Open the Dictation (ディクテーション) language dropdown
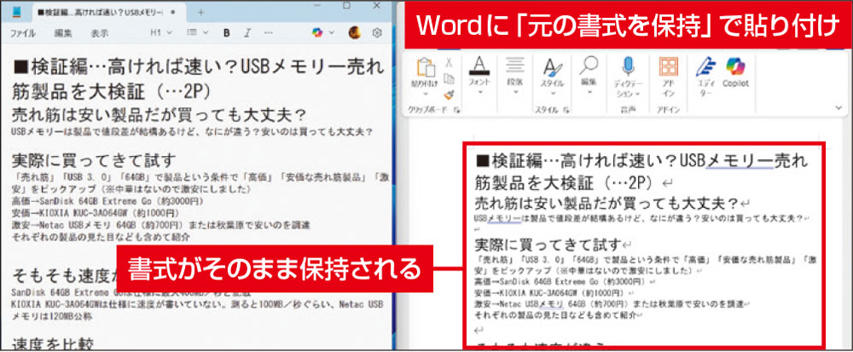This screenshot has height=352, width=853. 637,94
